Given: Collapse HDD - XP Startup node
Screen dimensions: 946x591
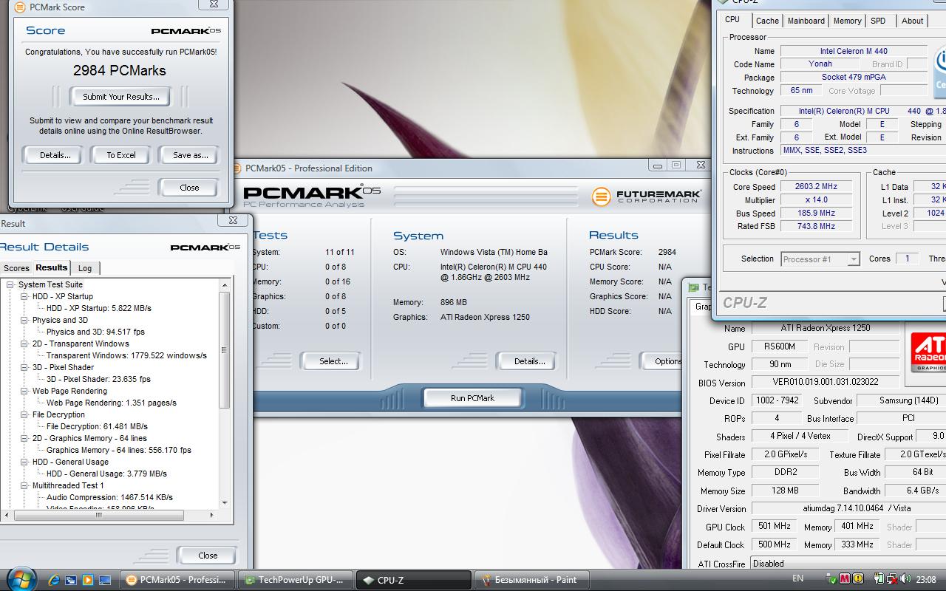Looking at the screenshot, I should pos(24,296).
